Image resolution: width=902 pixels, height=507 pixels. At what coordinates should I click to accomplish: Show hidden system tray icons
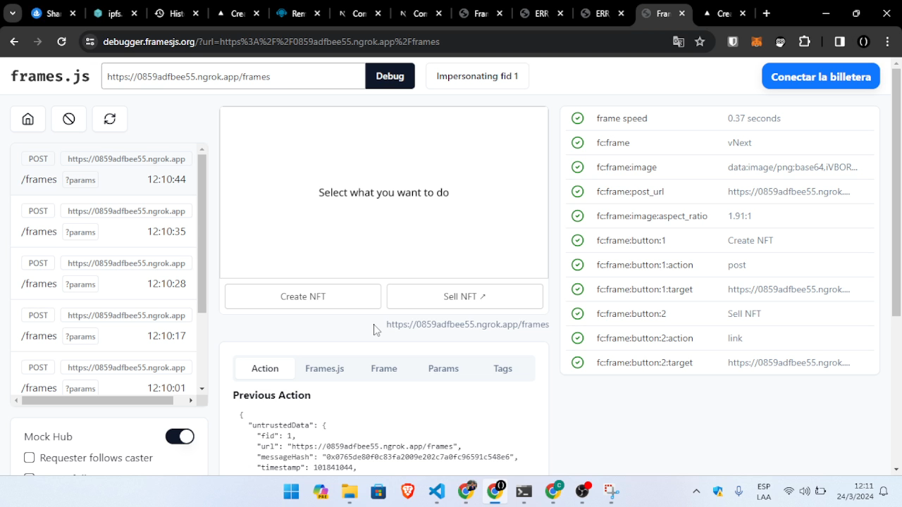[696, 492]
